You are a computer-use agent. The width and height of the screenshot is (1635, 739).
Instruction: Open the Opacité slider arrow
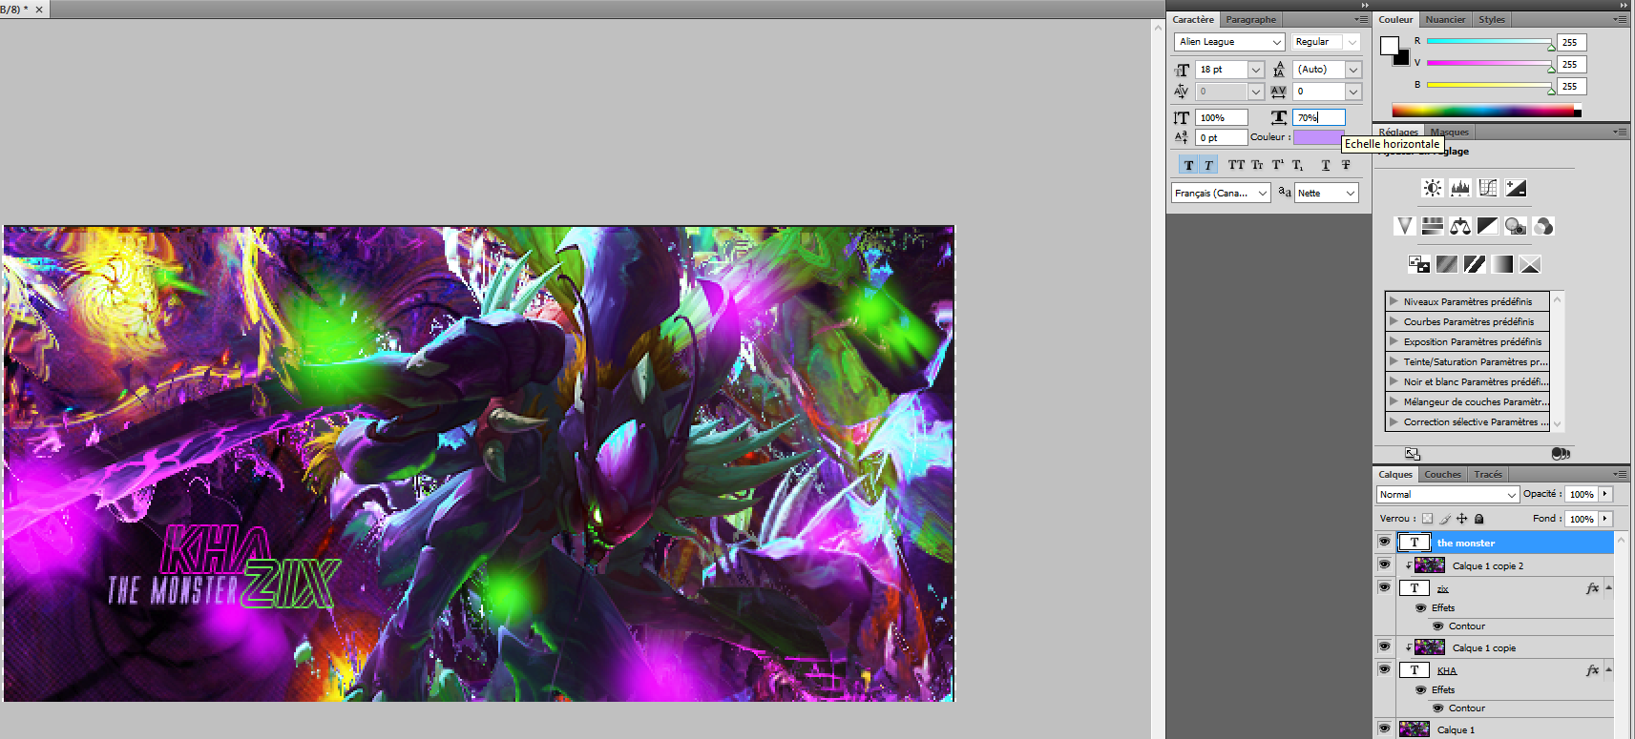click(1605, 494)
